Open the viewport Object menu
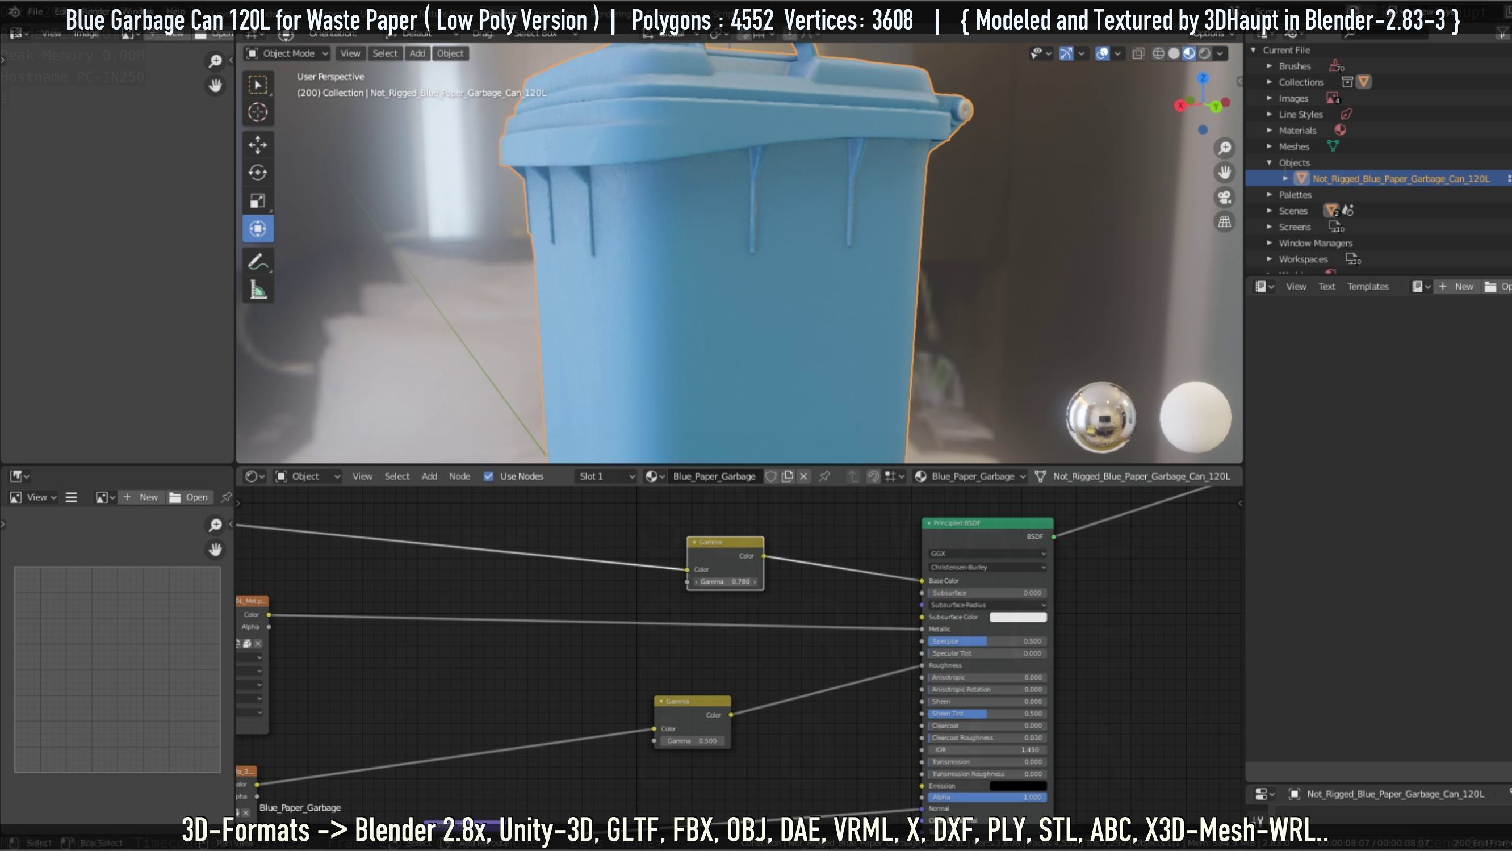 click(450, 53)
